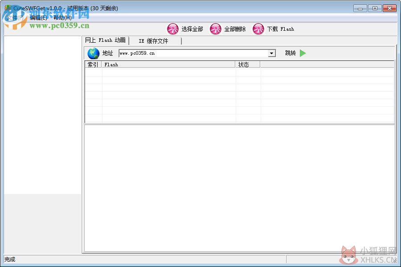Image resolution: width=401 pixels, height=267 pixels.
Task: Switch to the 网上 Flash 动画 tab
Action: click(105, 40)
